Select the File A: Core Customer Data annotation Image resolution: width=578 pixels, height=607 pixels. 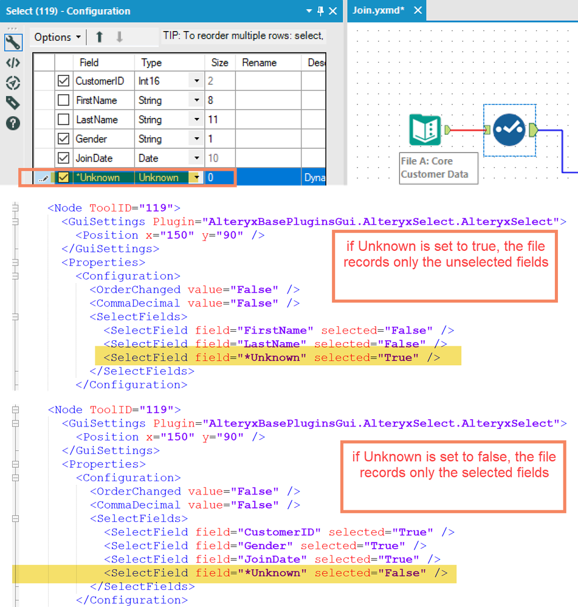point(439,168)
